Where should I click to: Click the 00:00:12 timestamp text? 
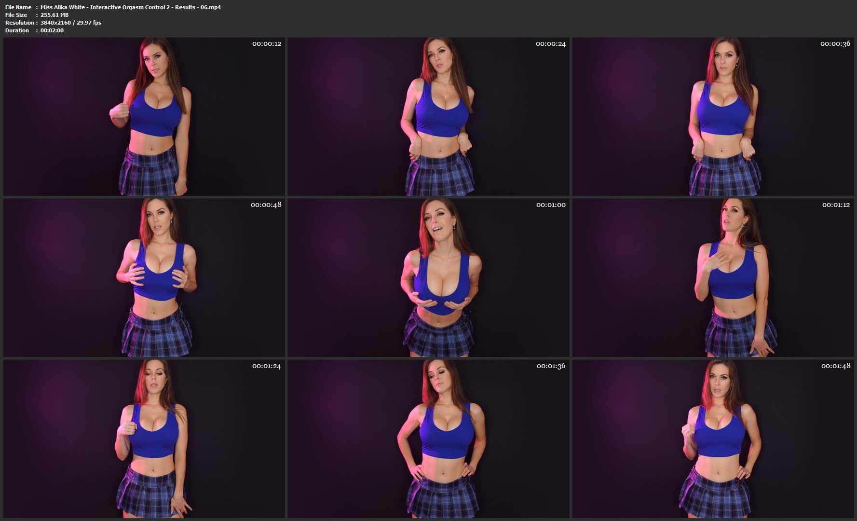266,44
